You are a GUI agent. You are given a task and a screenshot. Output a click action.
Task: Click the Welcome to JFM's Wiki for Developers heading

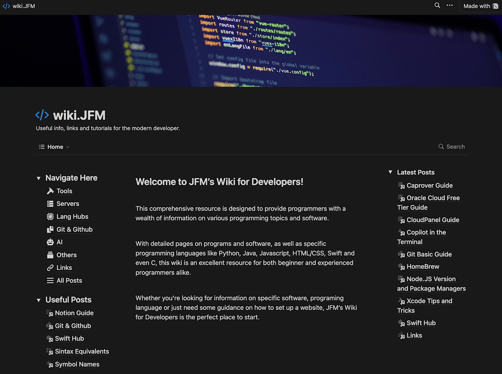pyautogui.click(x=219, y=182)
